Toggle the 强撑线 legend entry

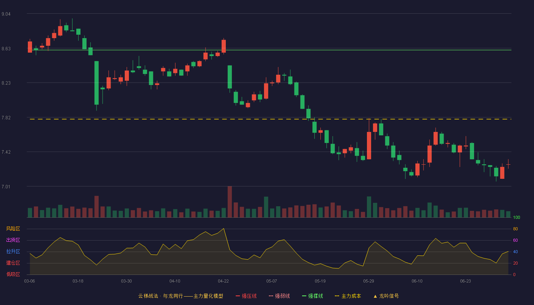pos(312,296)
